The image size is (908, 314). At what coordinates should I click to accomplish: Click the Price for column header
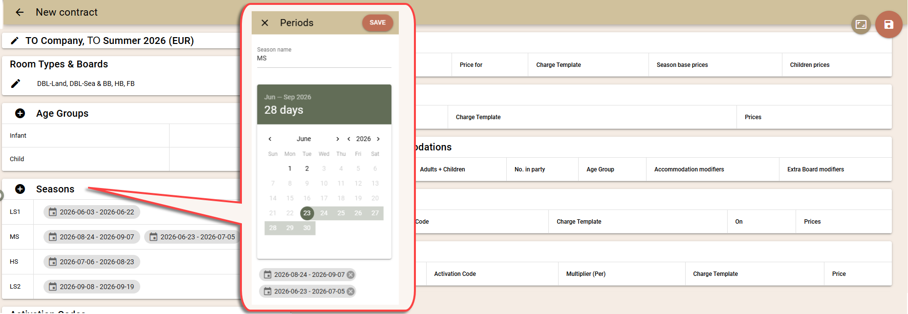[x=471, y=65]
